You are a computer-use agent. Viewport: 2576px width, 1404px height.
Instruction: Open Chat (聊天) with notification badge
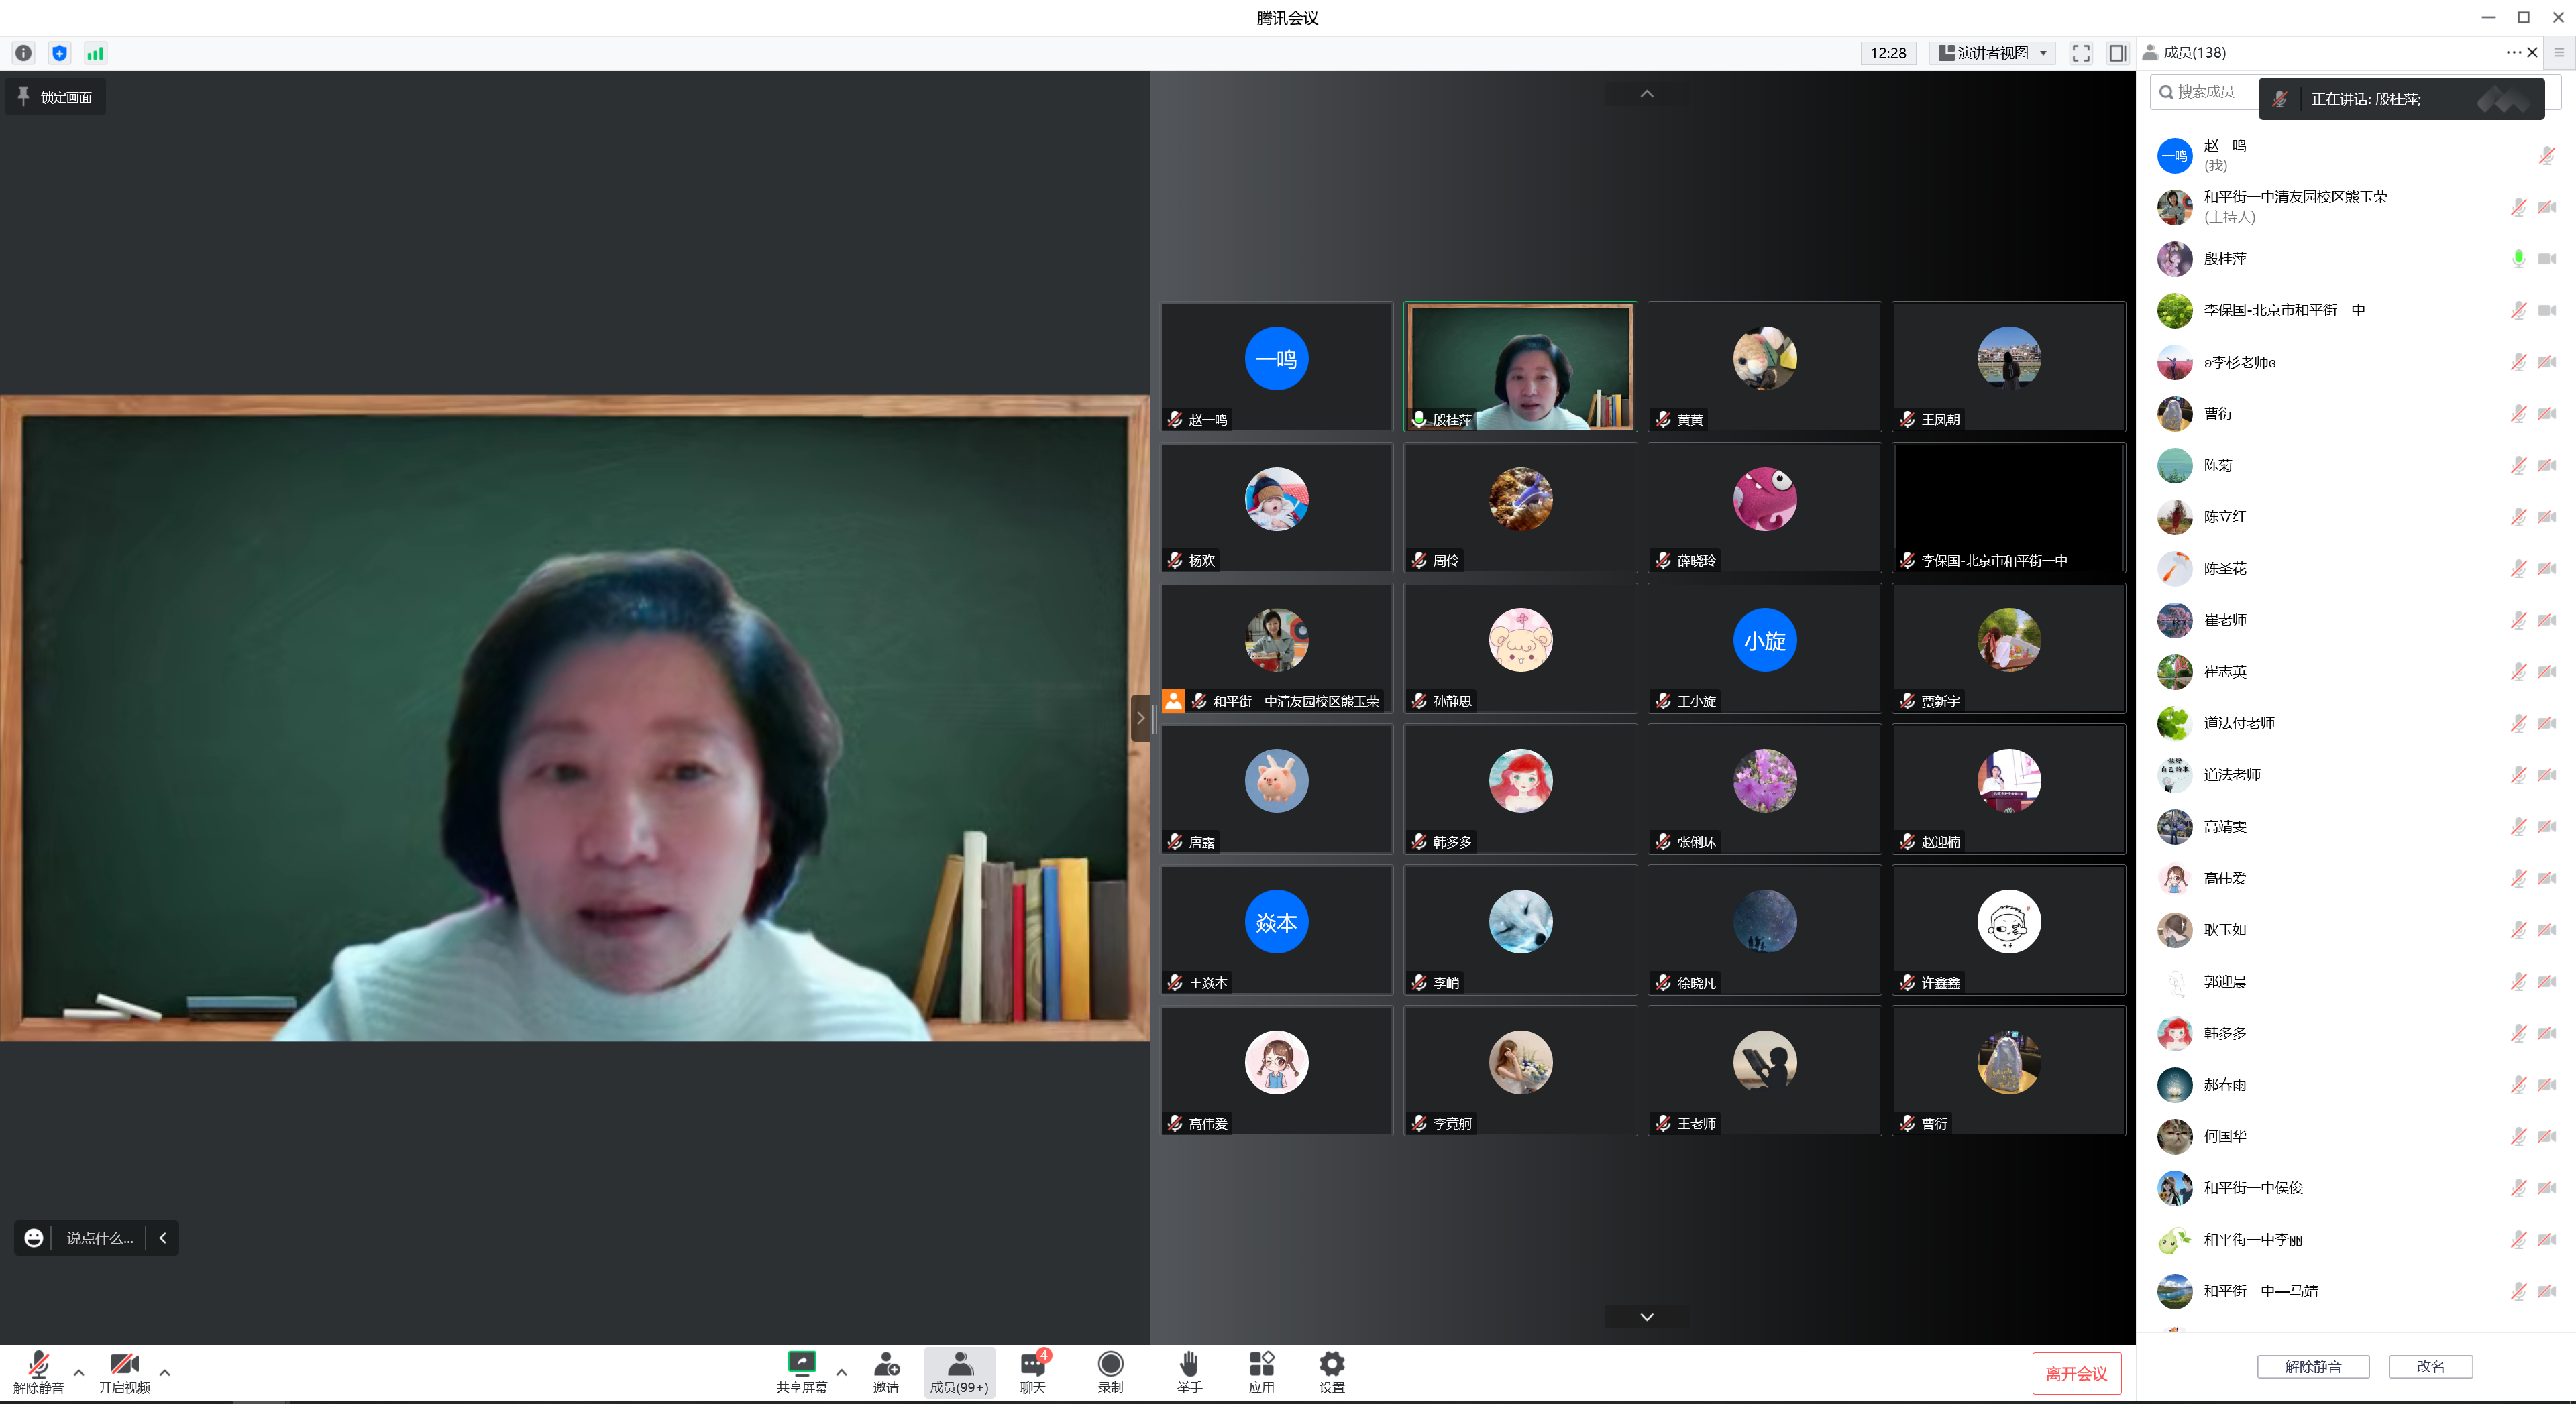1032,1365
